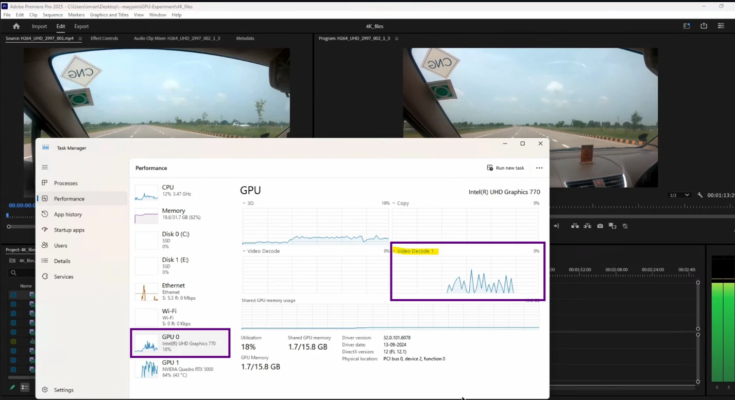The height and width of the screenshot is (400, 735).
Task: Open Program panel tab menu icon
Action: pos(397,39)
